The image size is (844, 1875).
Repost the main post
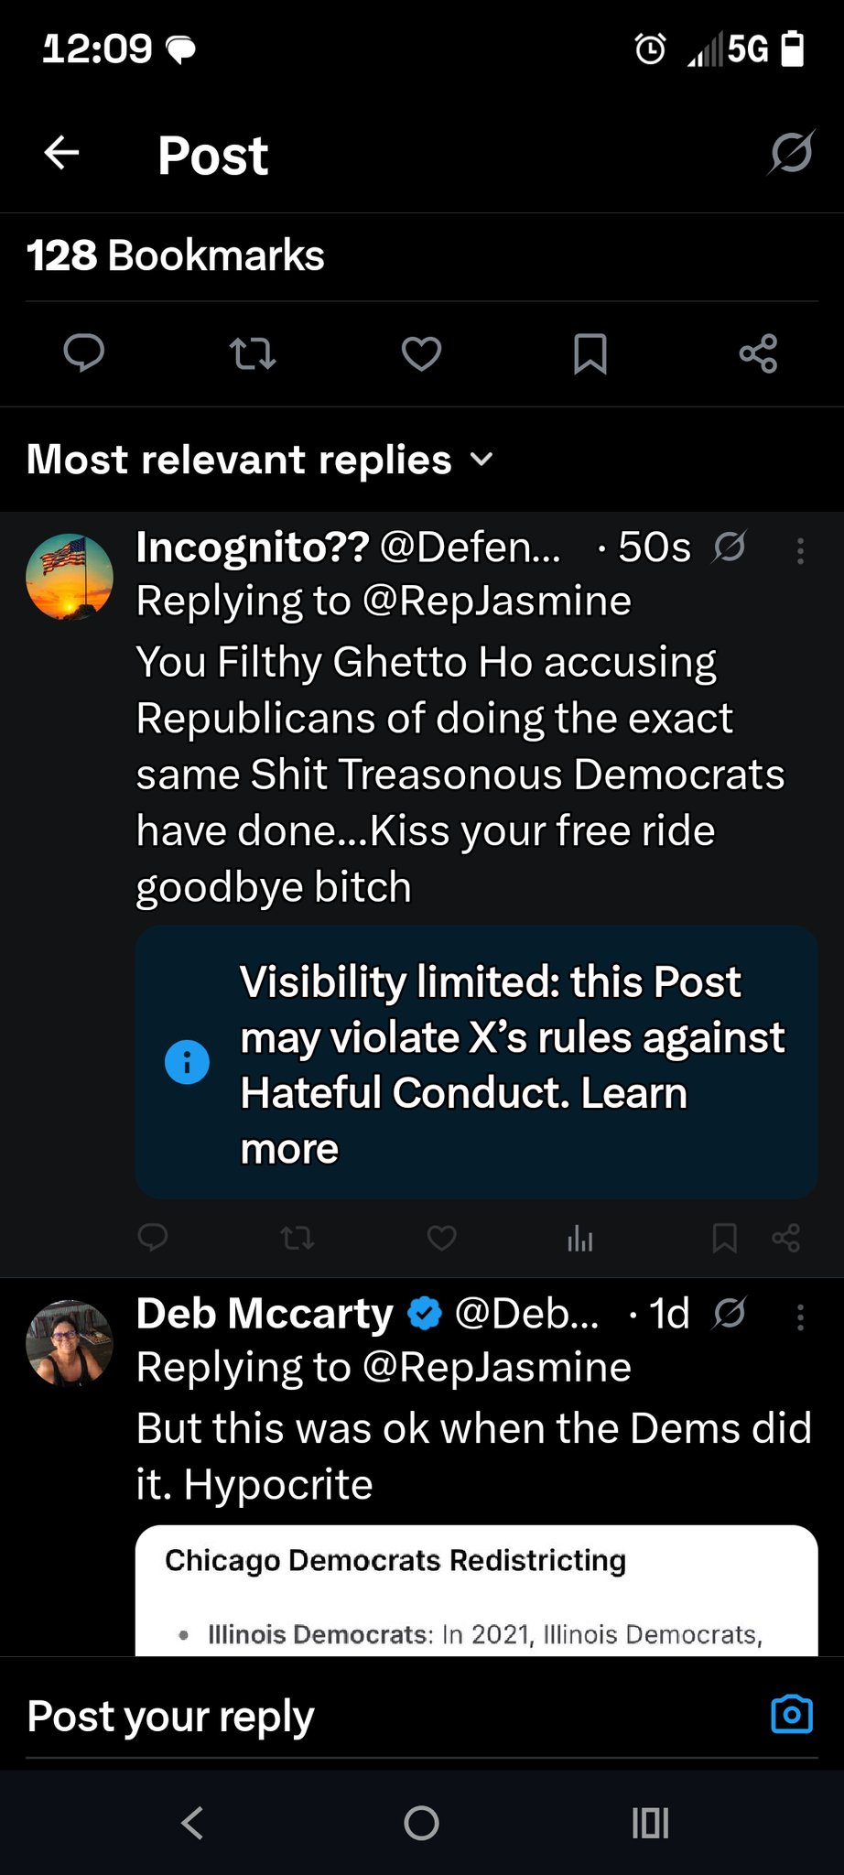tap(252, 353)
